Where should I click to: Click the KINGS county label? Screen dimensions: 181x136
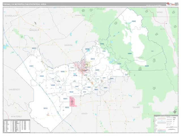click(x=84, y=114)
